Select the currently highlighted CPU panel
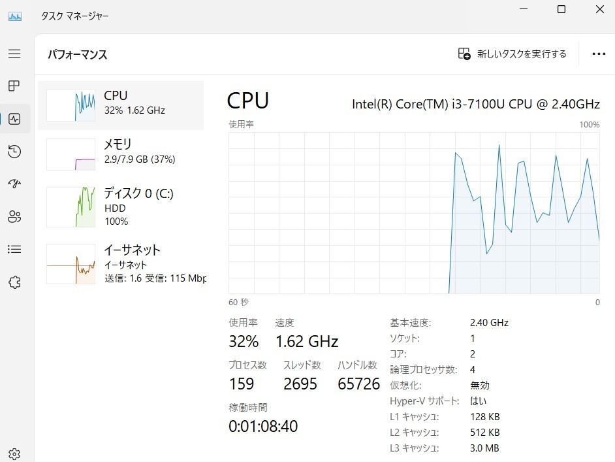 click(x=124, y=103)
